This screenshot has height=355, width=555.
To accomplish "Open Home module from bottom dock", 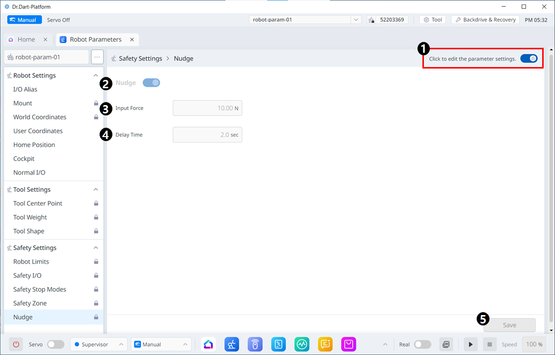I will coord(208,344).
